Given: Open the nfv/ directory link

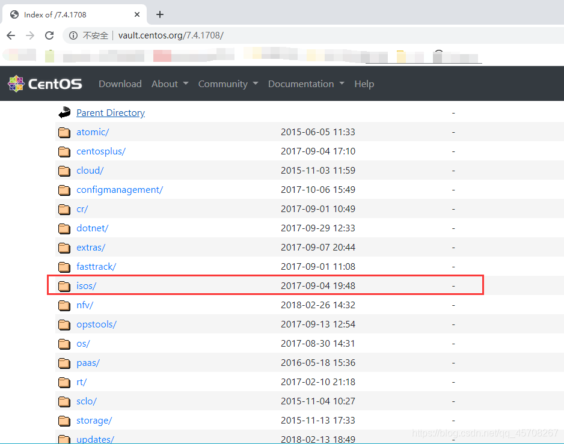Looking at the screenshot, I should click(85, 305).
